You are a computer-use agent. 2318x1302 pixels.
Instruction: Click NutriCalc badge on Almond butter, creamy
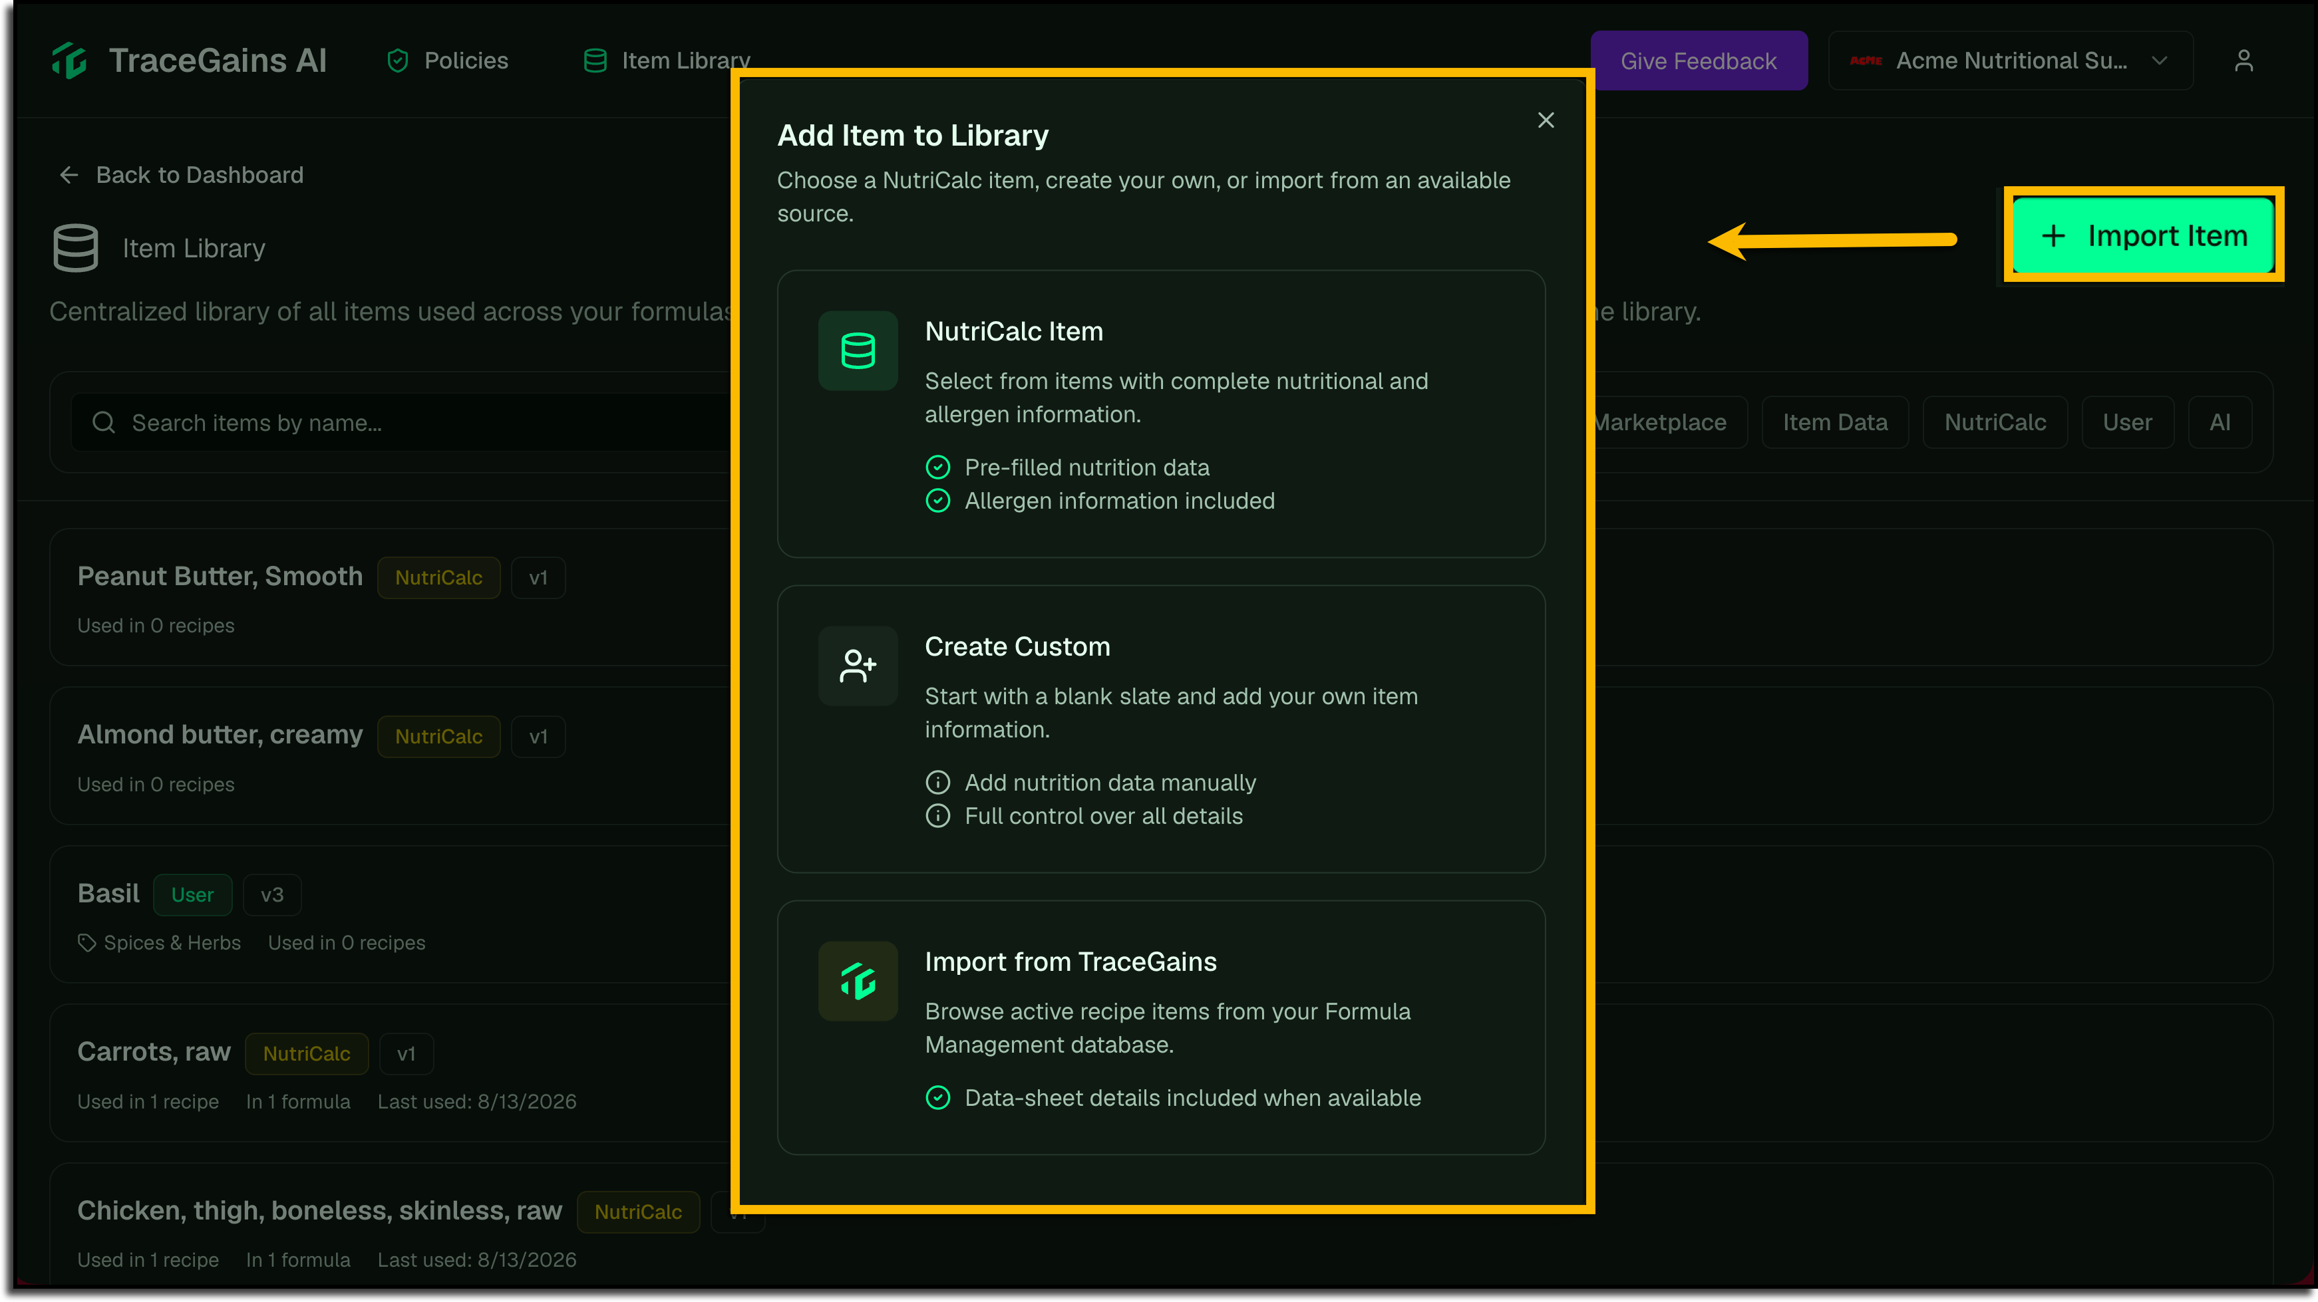[x=438, y=736]
